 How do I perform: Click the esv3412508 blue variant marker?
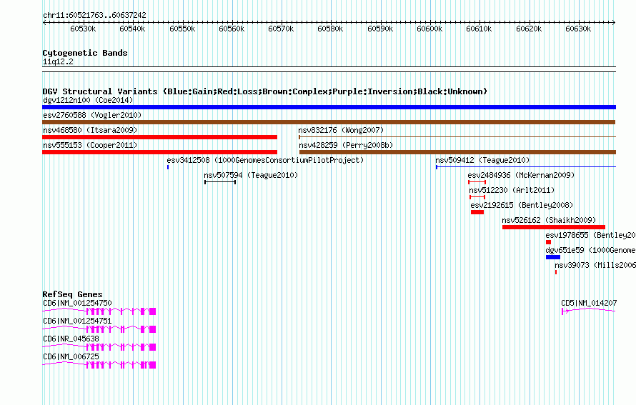[x=168, y=167]
